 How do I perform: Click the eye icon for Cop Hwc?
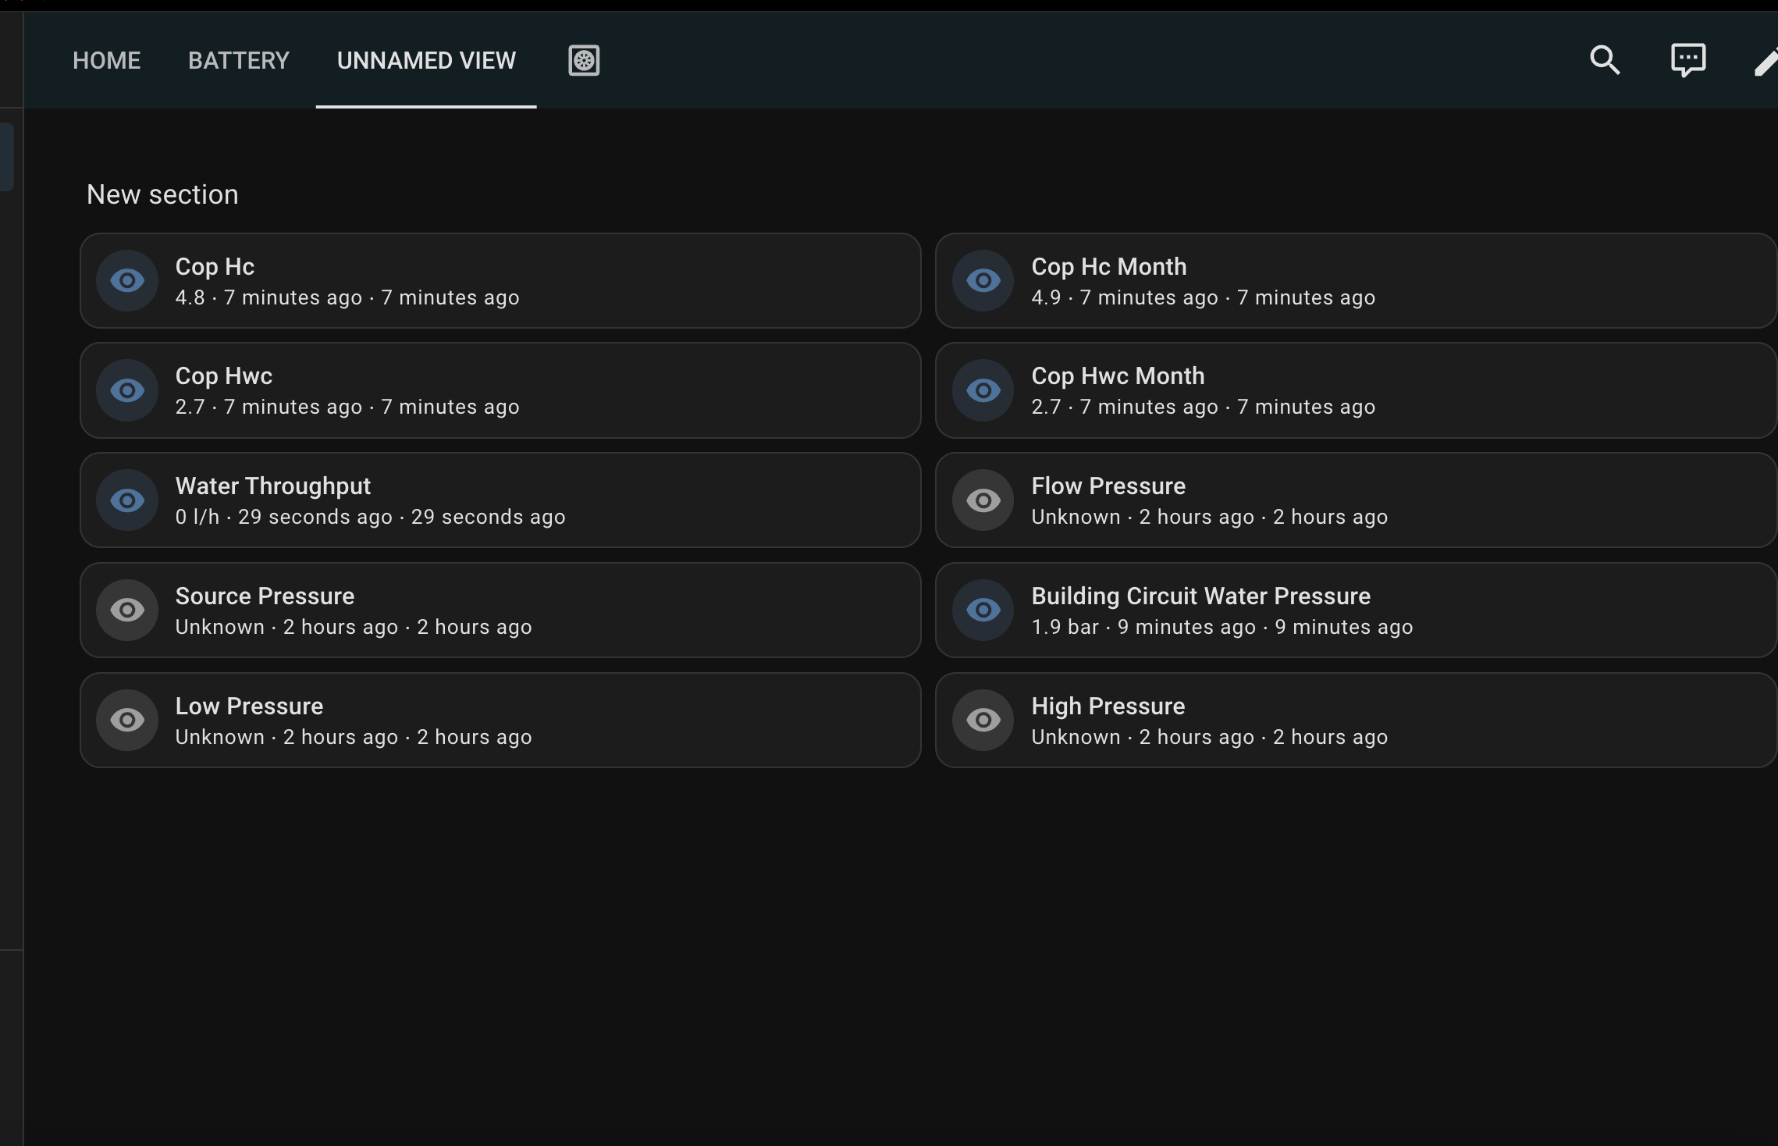click(x=127, y=390)
